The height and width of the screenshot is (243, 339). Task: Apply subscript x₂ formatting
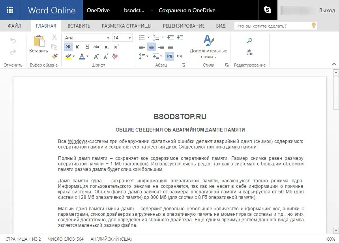[x=107, y=47]
